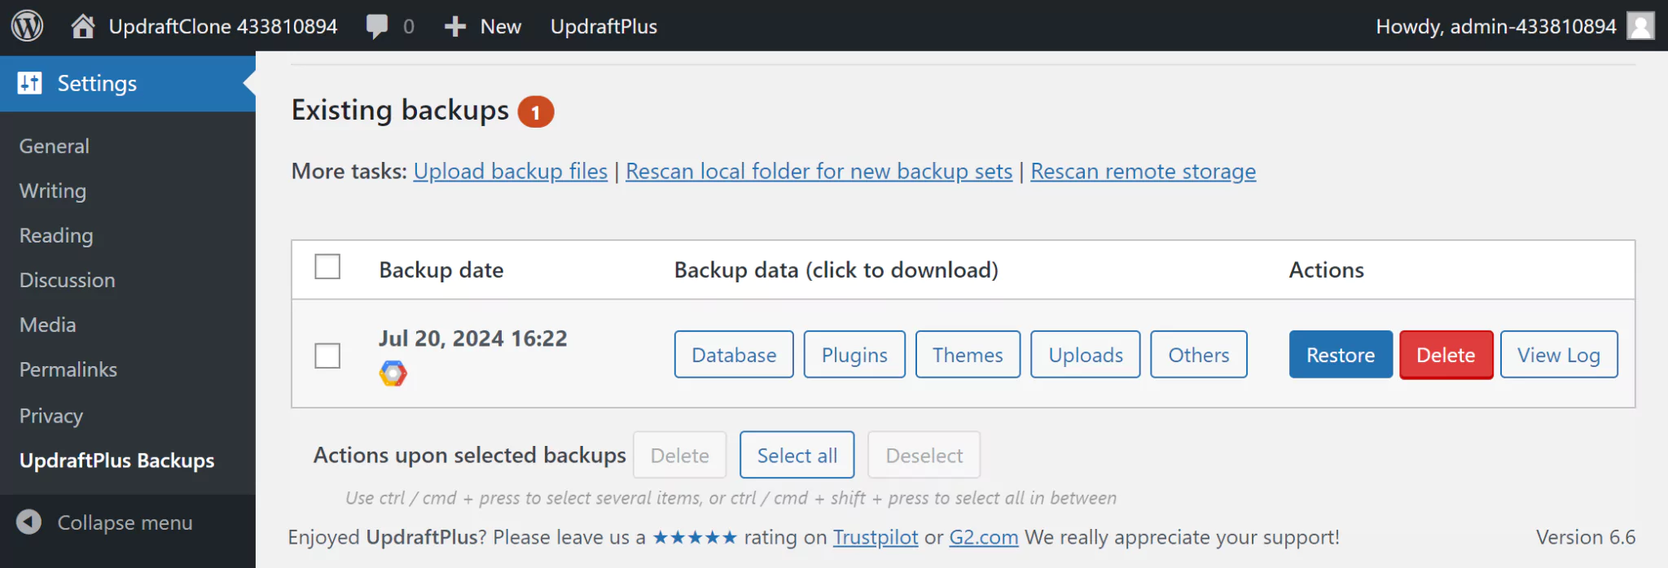The image size is (1668, 568).
Task: Click Upload backup files link
Action: (510, 172)
